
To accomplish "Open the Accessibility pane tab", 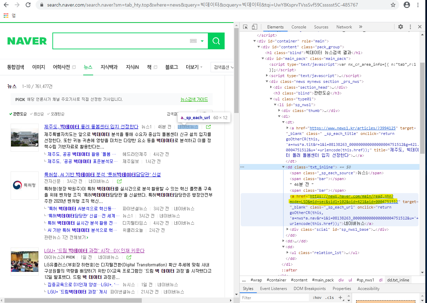I will (x=368, y=289).
